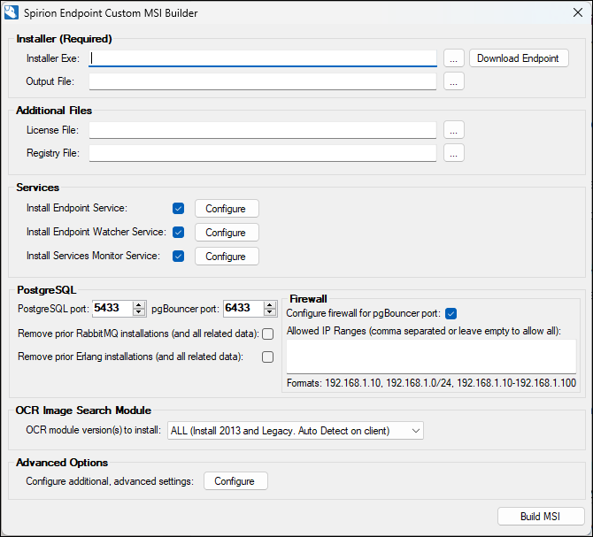
Task: Toggle Install Endpoint Service checkbox
Action: click(x=179, y=209)
